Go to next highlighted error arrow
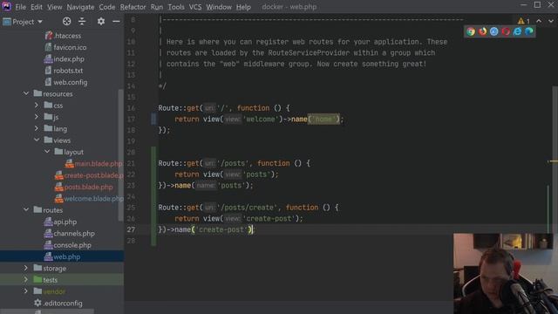This screenshot has width=558, height=314. point(550,21)
